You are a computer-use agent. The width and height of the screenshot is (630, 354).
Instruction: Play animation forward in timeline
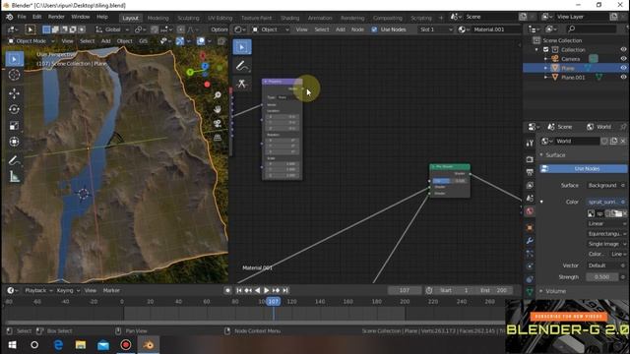[267, 290]
